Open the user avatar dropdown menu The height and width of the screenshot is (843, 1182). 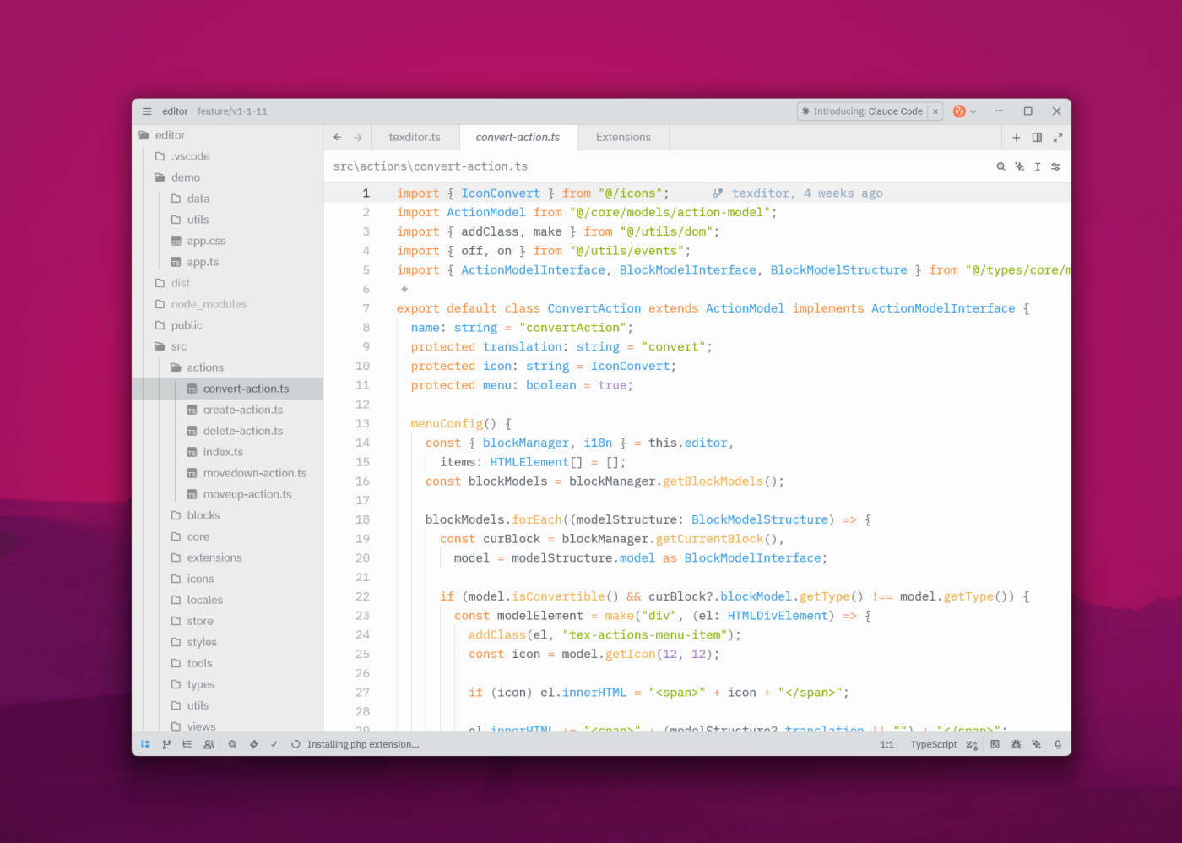[x=964, y=111]
